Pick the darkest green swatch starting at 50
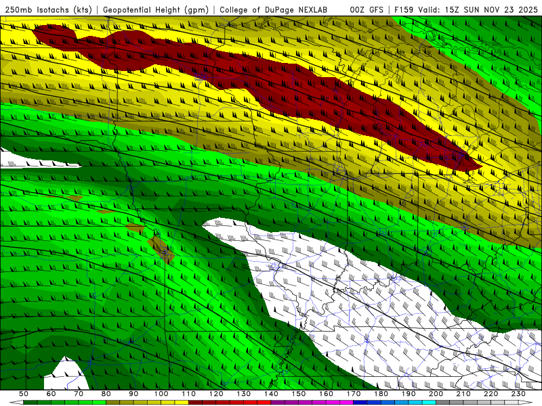 [30, 402]
